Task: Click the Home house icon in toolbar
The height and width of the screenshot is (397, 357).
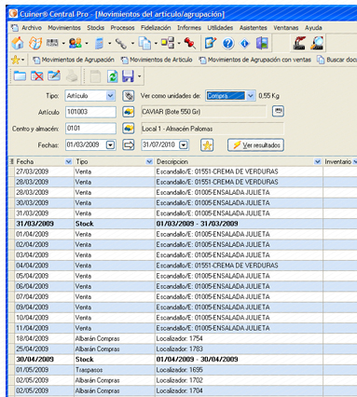Action: pos(18,43)
